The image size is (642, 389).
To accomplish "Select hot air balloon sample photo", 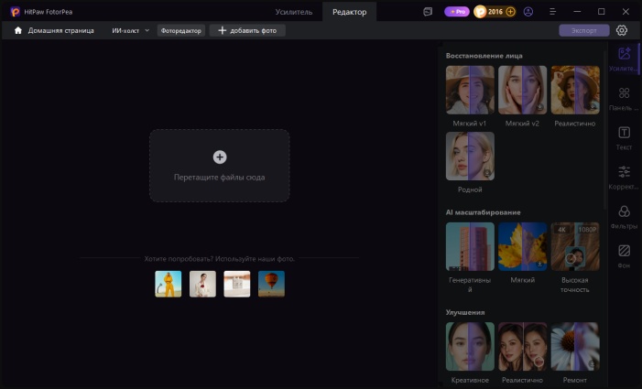I will 271,284.
